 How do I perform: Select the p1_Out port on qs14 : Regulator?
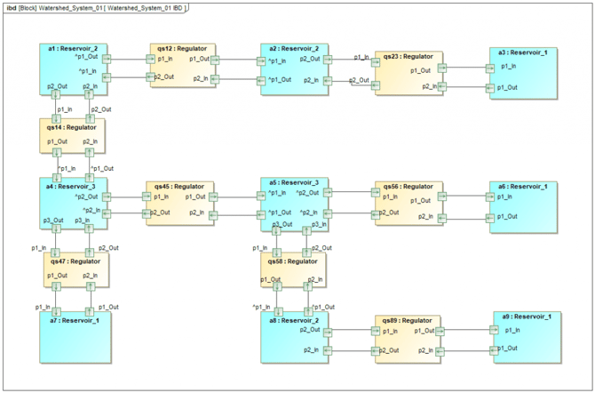[x=57, y=153]
